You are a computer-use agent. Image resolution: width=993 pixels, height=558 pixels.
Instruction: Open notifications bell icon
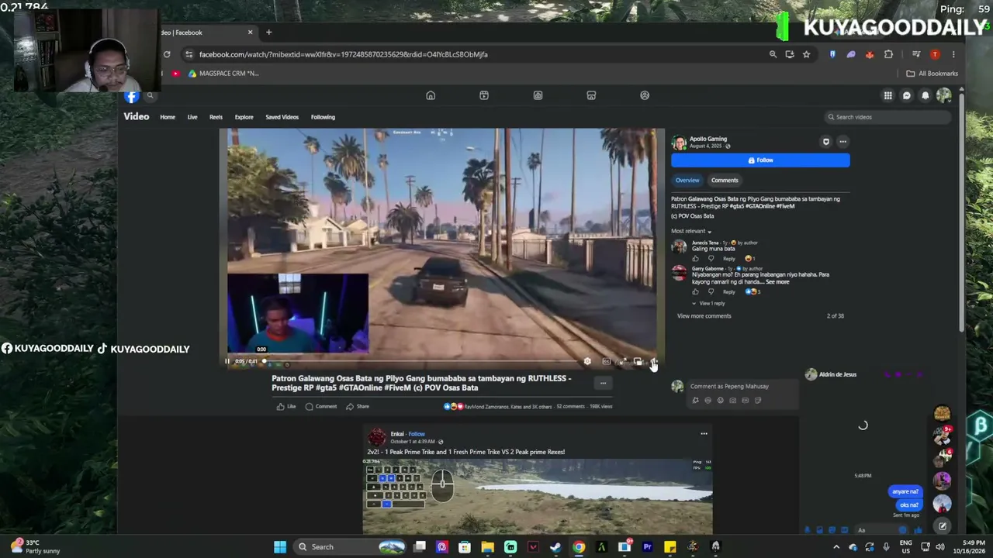pyautogui.click(x=925, y=95)
